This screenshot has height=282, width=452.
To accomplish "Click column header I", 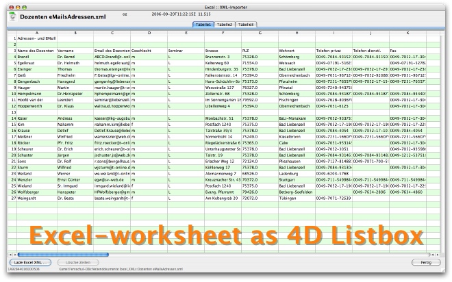I will click(x=334, y=33).
